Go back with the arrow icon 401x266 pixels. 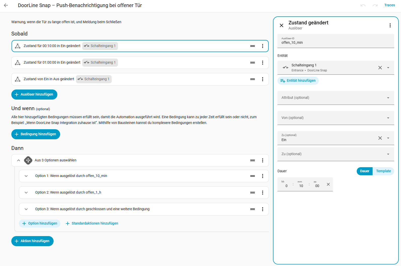tap(6, 5)
